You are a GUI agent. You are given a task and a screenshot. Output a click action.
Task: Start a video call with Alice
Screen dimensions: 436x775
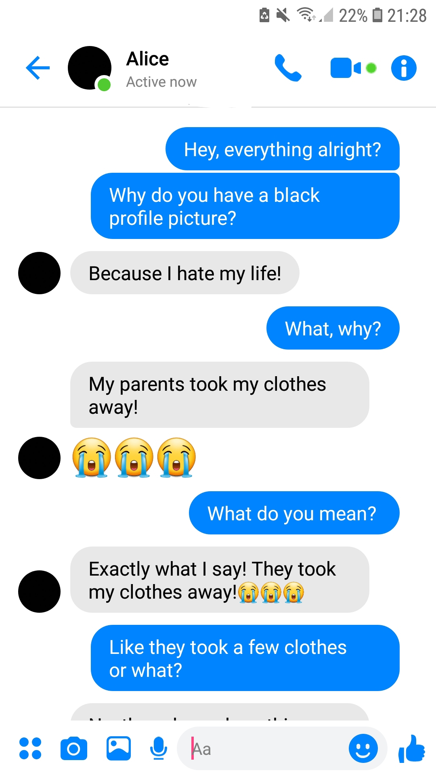353,68
